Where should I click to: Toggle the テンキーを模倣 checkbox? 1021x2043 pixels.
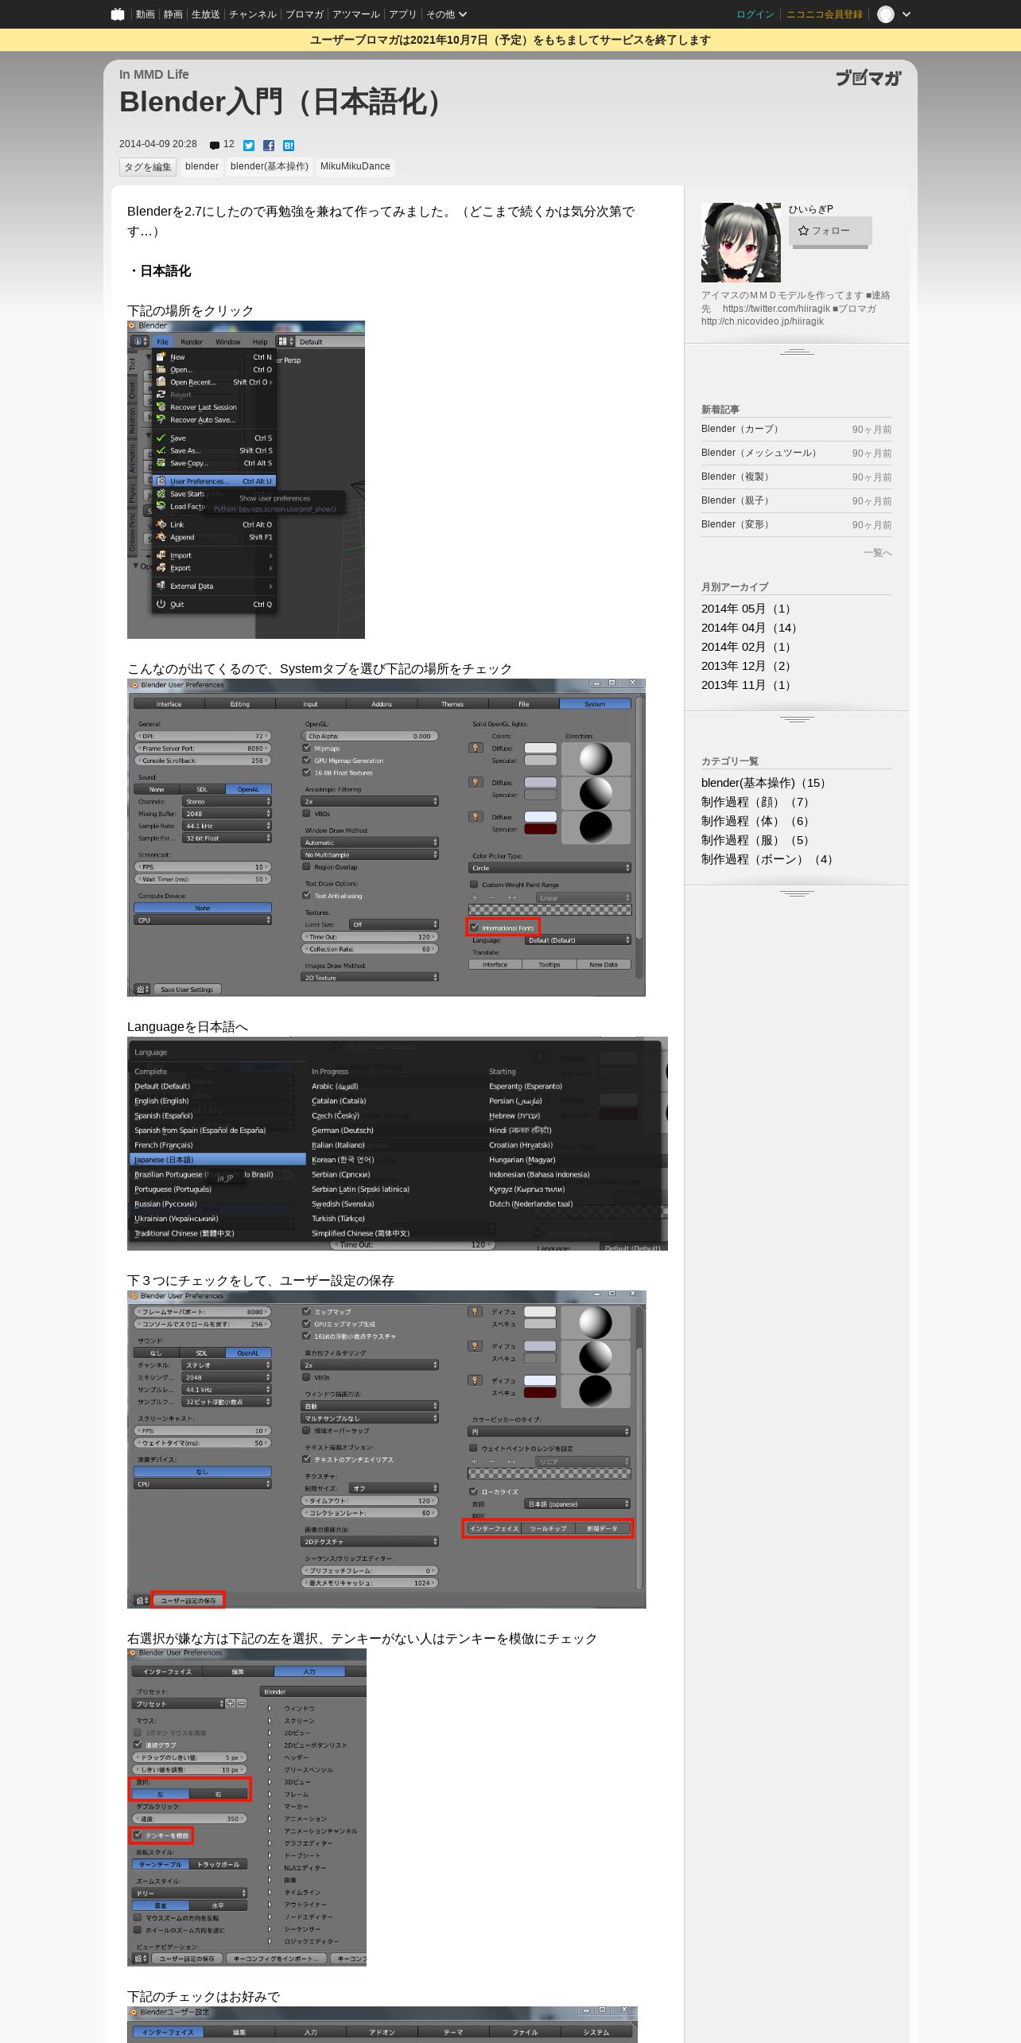138,1835
